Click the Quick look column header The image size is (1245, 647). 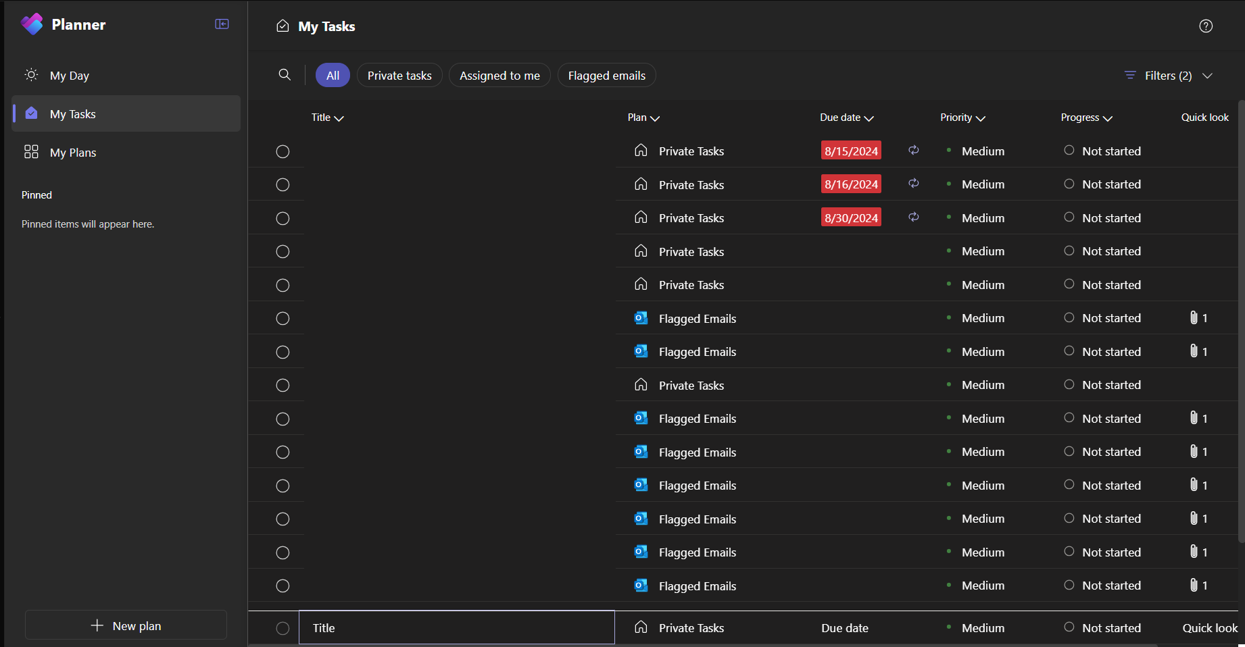coord(1204,118)
